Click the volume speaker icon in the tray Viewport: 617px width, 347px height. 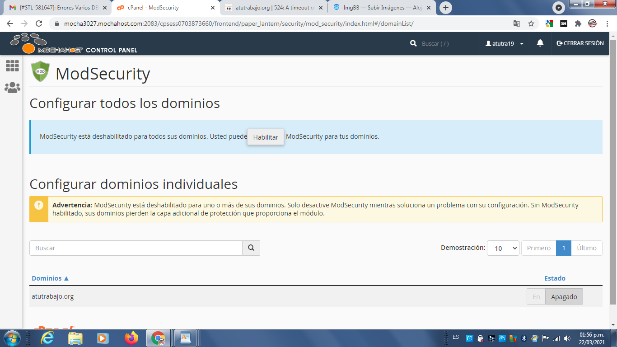pos(566,338)
